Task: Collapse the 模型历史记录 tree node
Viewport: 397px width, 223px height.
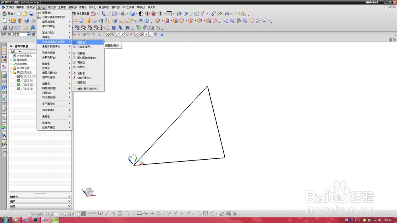Action: click(11, 72)
